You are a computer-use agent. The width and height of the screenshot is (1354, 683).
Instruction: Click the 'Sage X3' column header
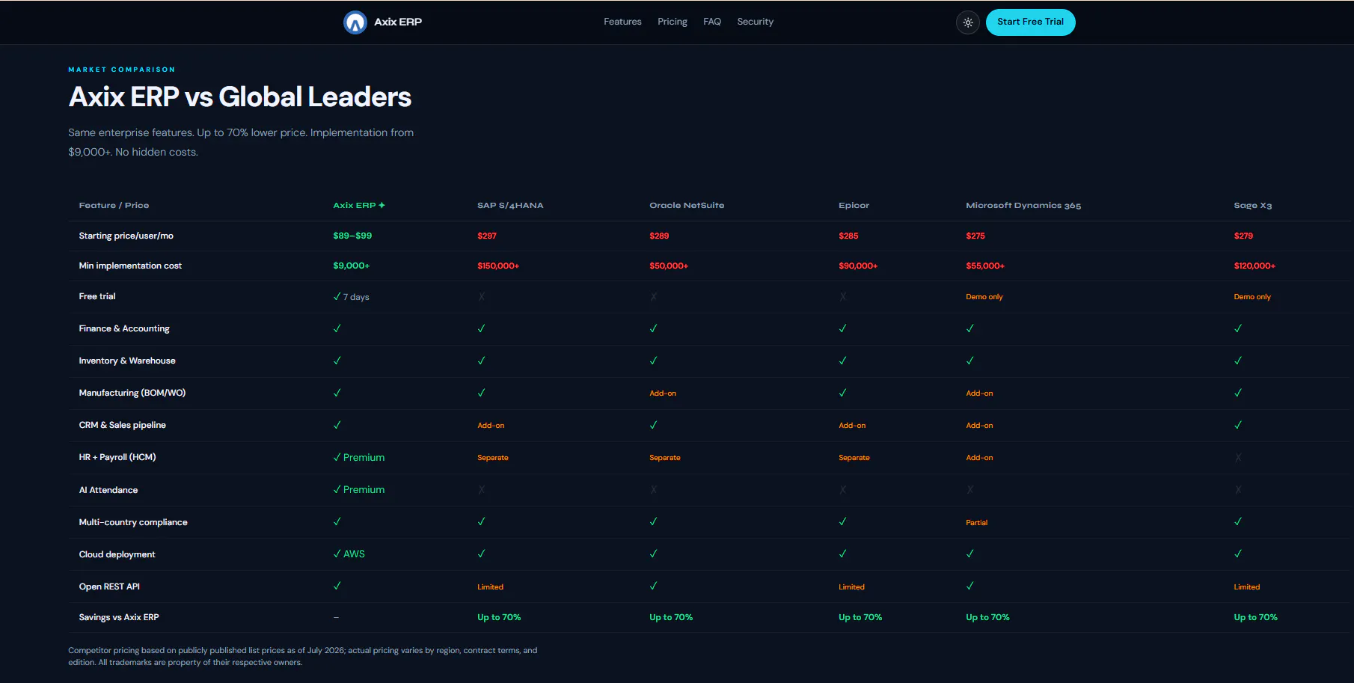point(1253,205)
